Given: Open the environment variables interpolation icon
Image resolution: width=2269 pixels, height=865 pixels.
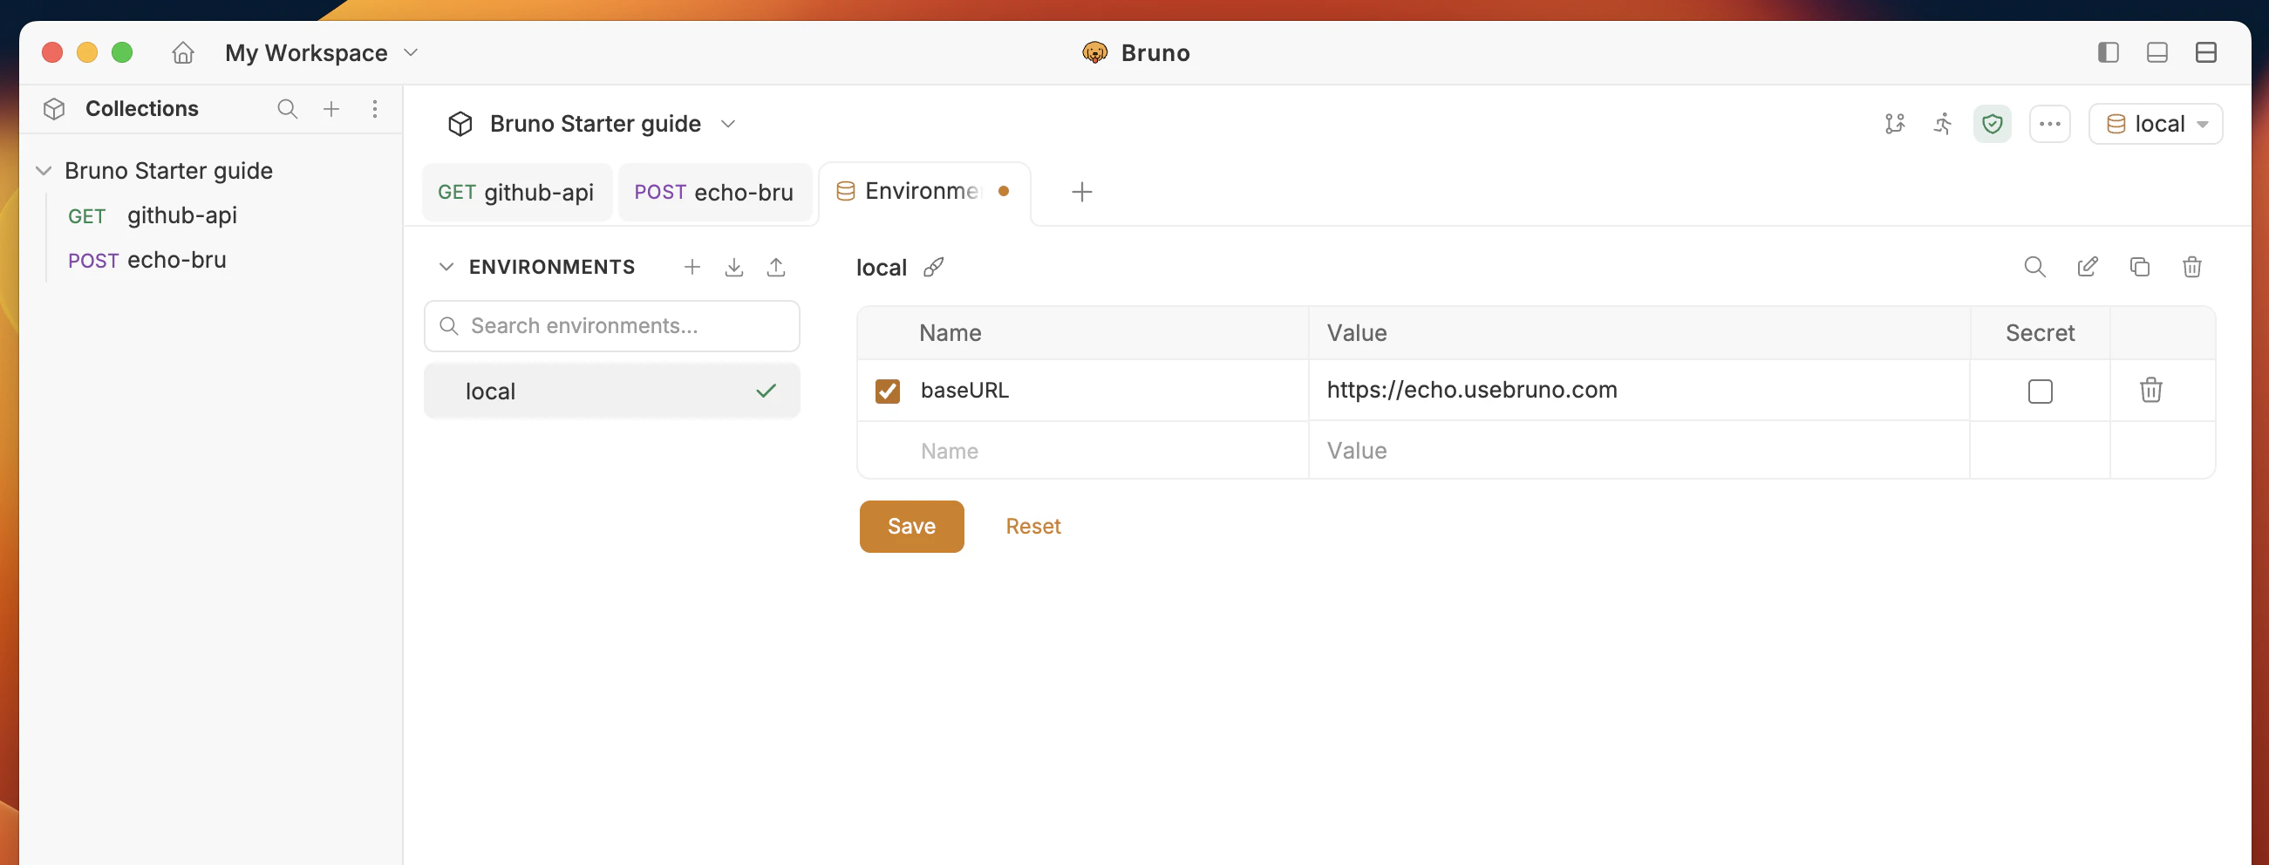Looking at the screenshot, I should point(935,267).
